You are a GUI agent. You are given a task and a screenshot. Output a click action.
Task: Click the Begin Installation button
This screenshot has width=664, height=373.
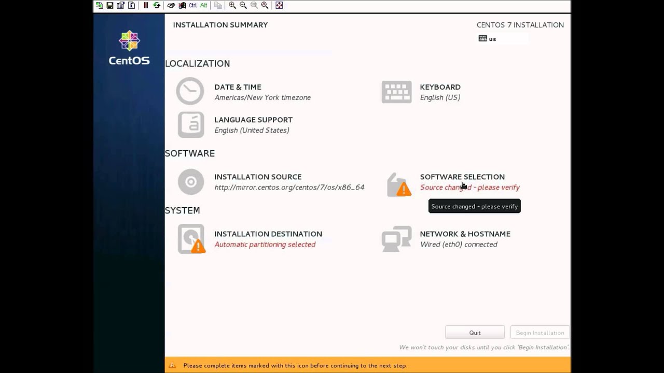pos(540,333)
